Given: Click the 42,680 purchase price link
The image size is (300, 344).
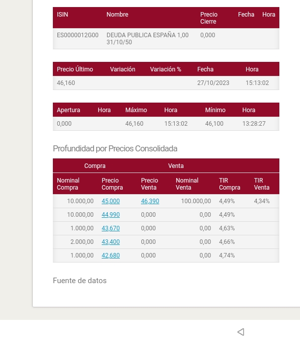Looking at the screenshot, I should (x=111, y=255).
